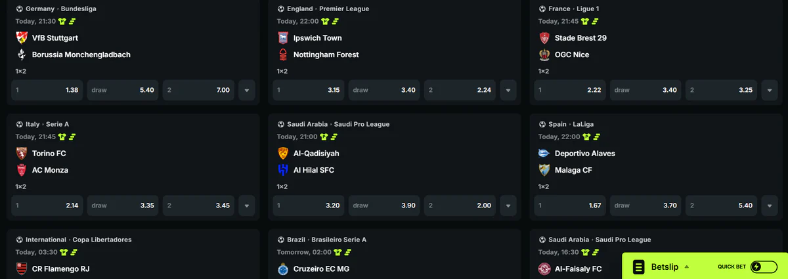Viewport: 788px width, 279px height.
Task: Click the Ipswich Town club badge
Action: [x=283, y=37]
